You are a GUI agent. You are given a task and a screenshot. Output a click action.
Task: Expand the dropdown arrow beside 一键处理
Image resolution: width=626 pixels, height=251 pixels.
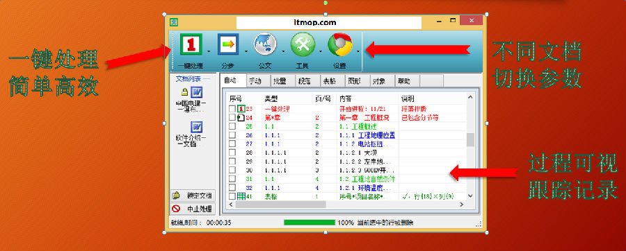point(209,51)
